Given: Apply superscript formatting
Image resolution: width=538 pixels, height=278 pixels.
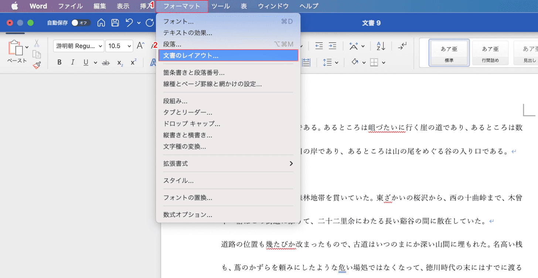Looking at the screenshot, I should 134,62.
